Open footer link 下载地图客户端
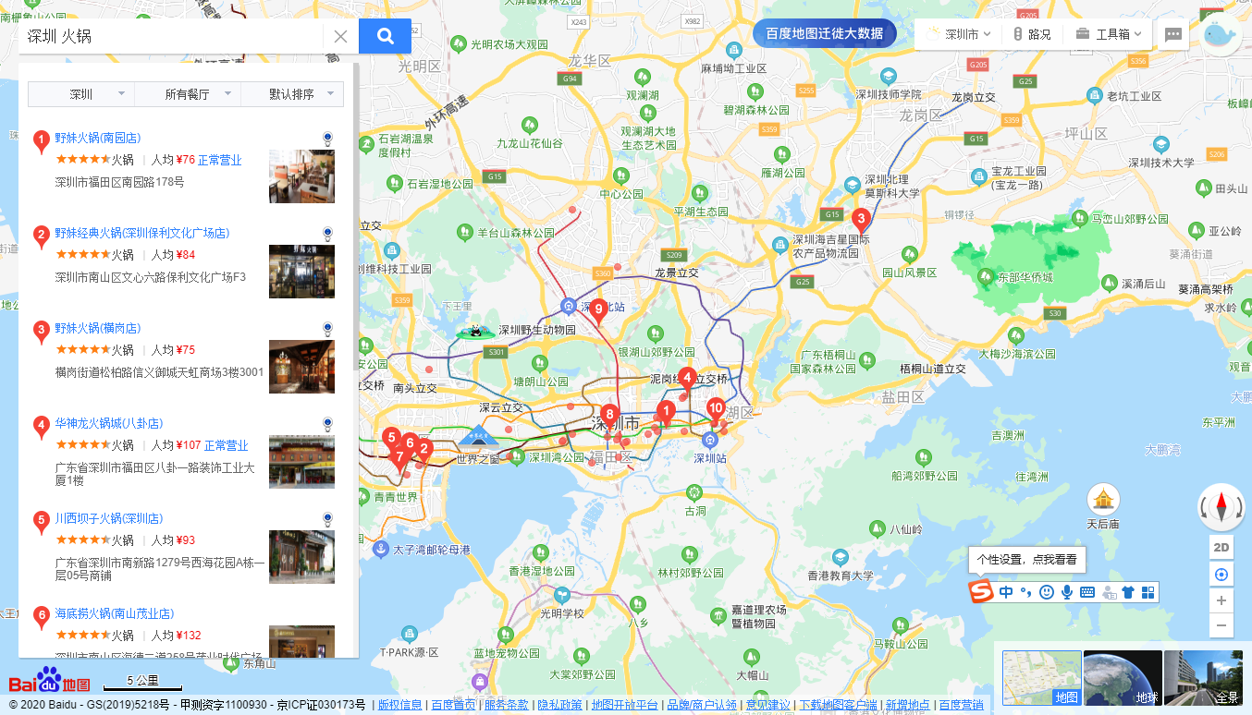1252x715 pixels. pyautogui.click(x=838, y=705)
